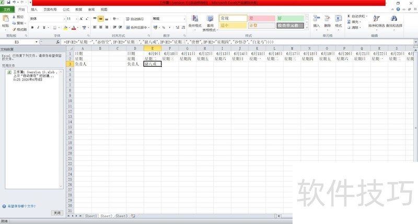418x224 pixels.
Task: Select the Sheet1 worksheet tab
Action: 91,216
